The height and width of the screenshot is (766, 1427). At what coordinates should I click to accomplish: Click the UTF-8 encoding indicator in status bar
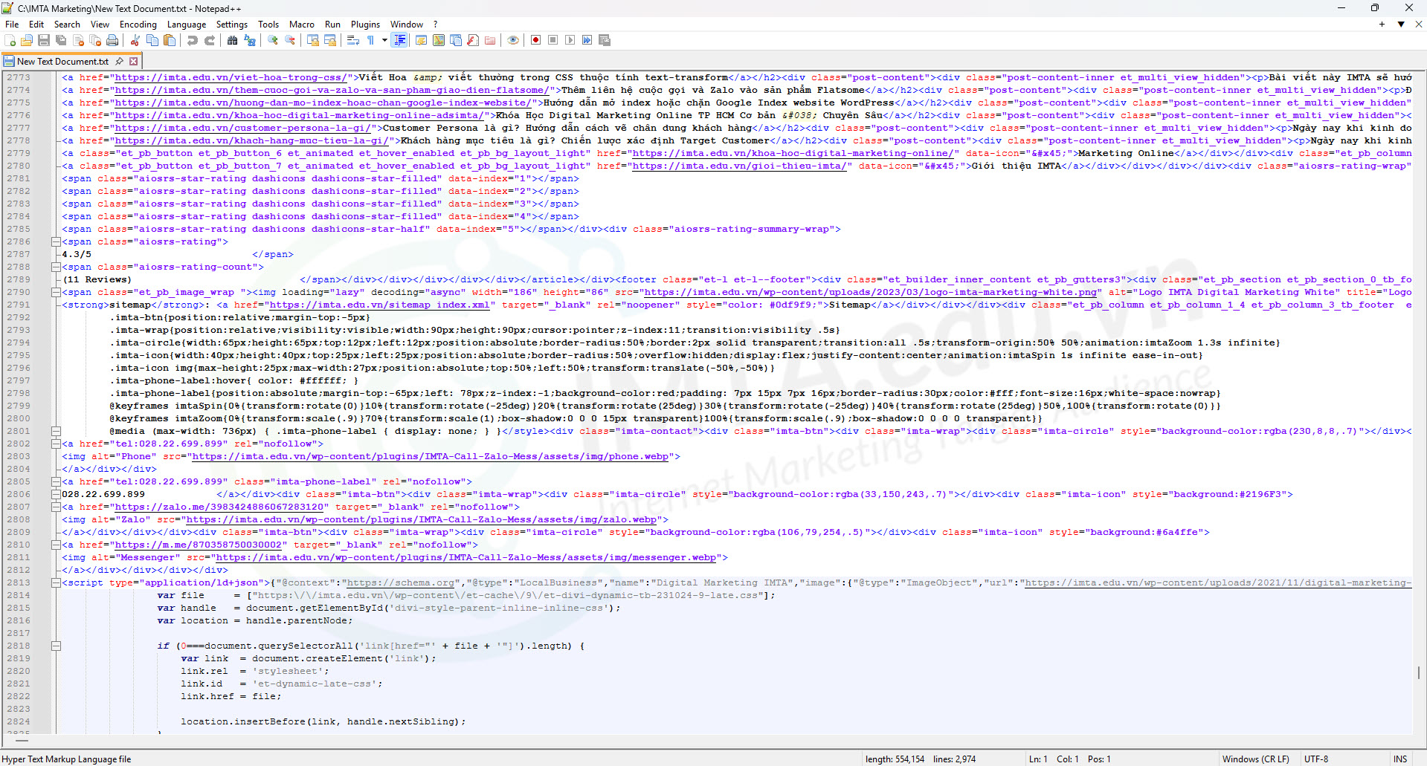click(1316, 759)
